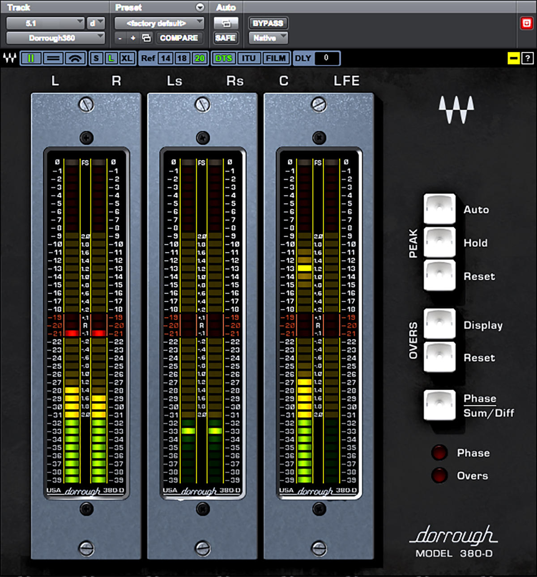The height and width of the screenshot is (577, 537).
Task: Choose the S size button
Action: pos(96,58)
